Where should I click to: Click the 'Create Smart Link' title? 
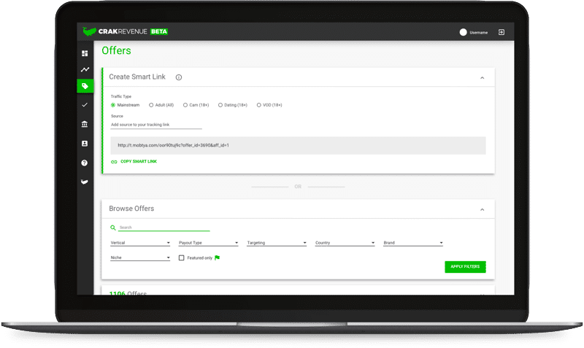(x=137, y=77)
